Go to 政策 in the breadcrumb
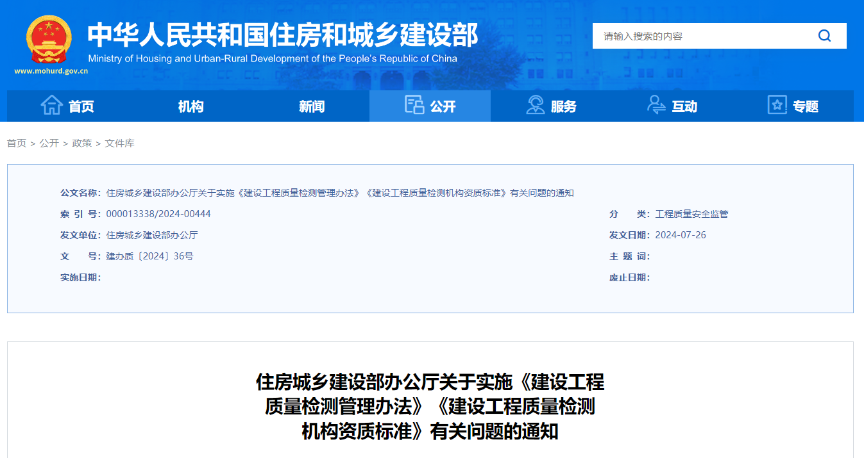 81,143
